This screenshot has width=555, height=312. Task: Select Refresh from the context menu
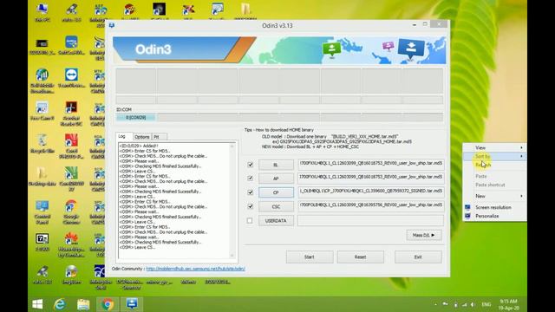[494, 165]
